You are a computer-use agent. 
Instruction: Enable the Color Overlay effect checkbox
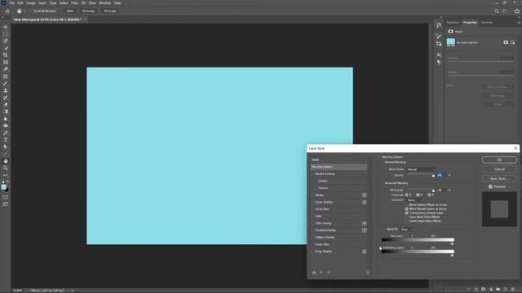[313, 223]
